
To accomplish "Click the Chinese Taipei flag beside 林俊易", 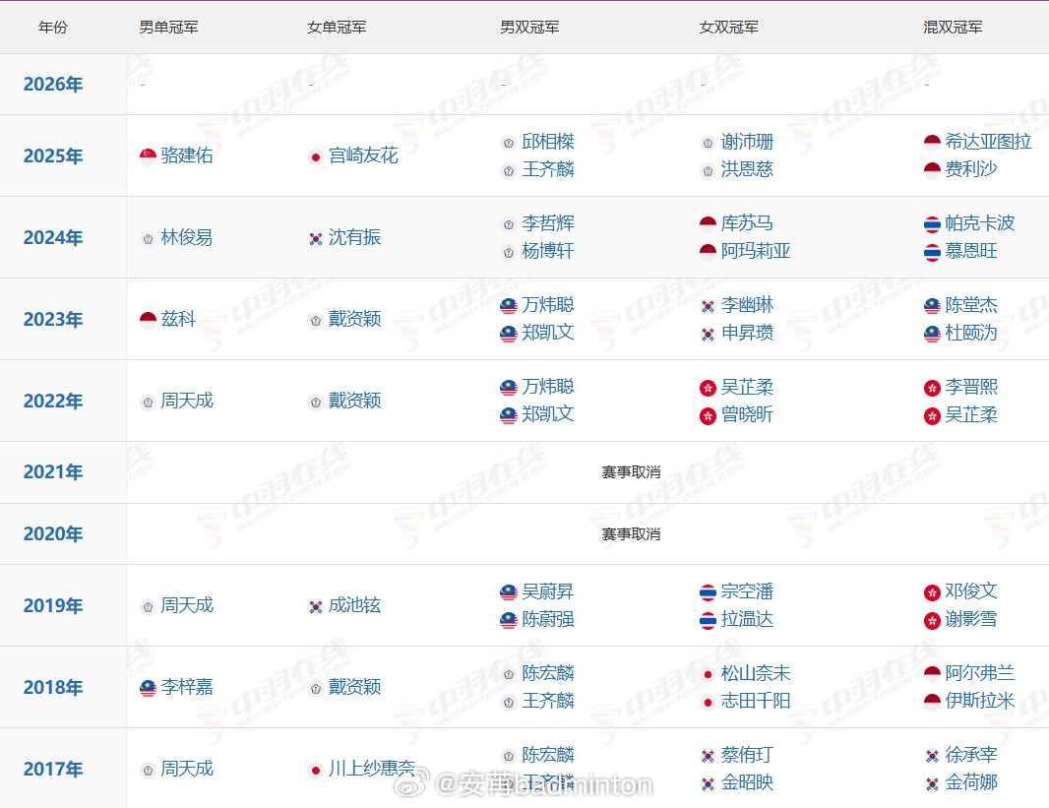I will [148, 239].
